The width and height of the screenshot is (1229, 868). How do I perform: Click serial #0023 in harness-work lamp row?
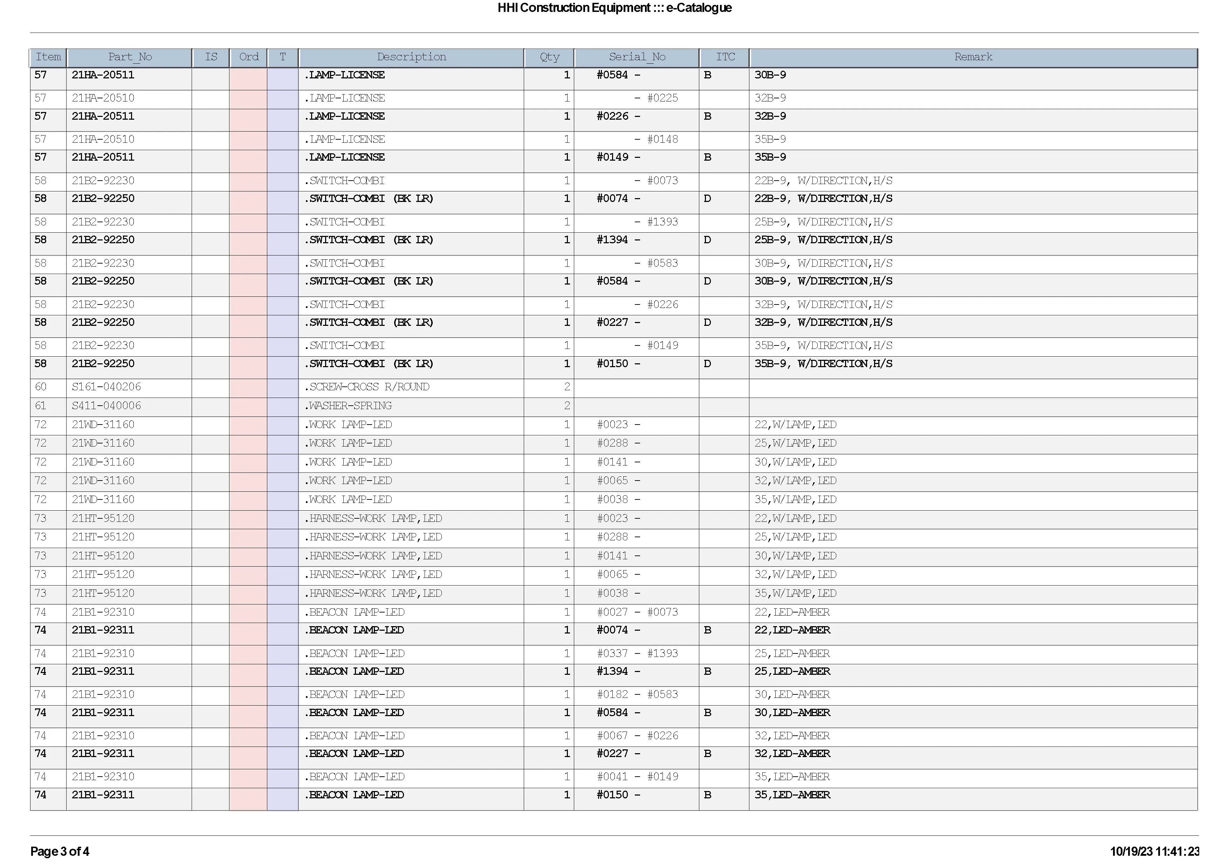[618, 519]
